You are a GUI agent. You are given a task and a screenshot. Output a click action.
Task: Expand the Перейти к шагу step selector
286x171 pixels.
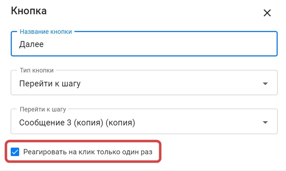click(144, 123)
